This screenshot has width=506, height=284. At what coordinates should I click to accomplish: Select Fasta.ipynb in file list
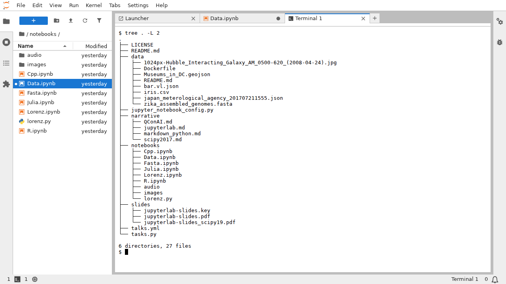[x=62, y=93]
